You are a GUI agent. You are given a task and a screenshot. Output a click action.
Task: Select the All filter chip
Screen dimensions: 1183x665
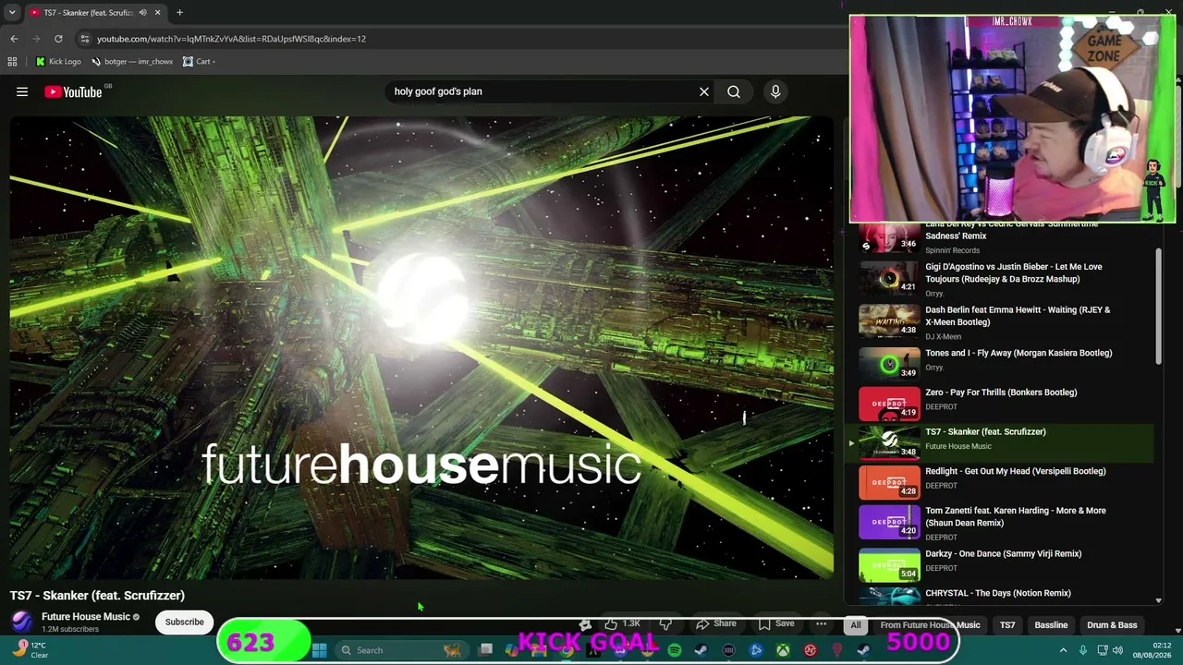[856, 625]
